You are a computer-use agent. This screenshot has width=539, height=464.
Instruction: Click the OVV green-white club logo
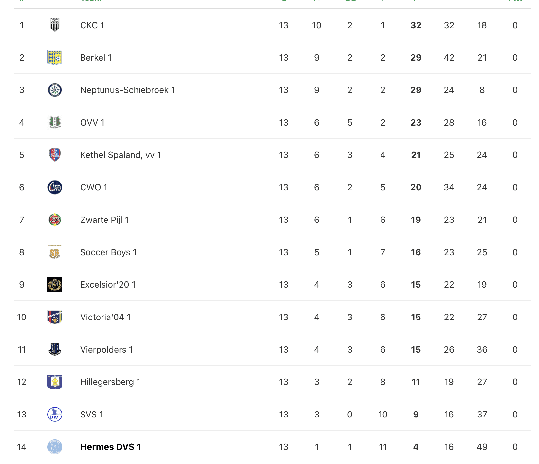pyautogui.click(x=55, y=123)
